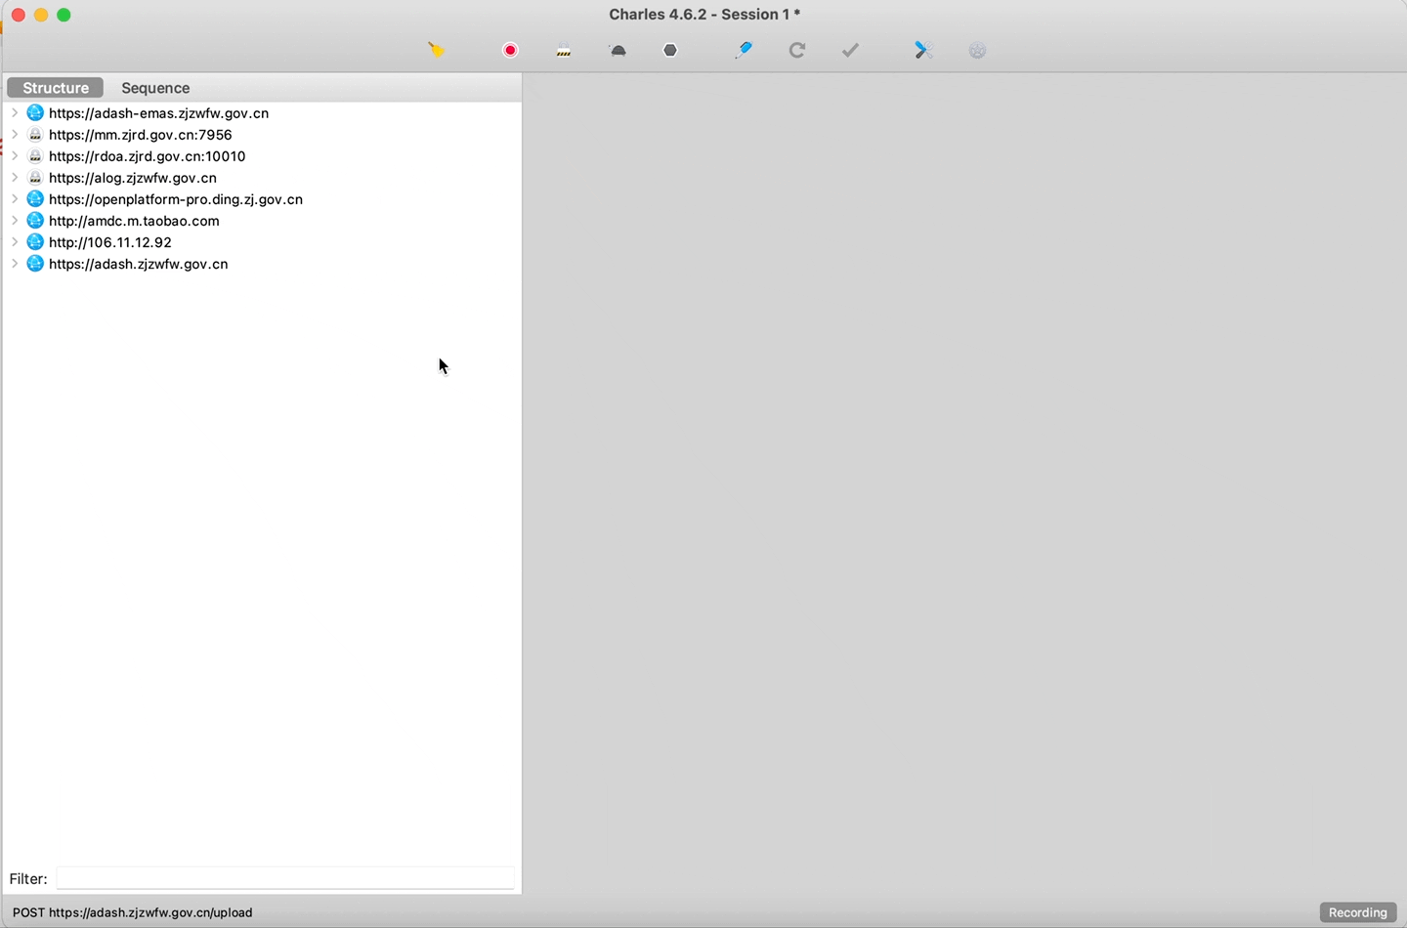Close the Charles window
This screenshot has height=928, width=1407.
(19, 15)
